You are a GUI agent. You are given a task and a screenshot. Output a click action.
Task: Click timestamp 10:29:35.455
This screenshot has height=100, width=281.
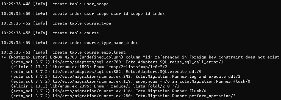(16, 33)
